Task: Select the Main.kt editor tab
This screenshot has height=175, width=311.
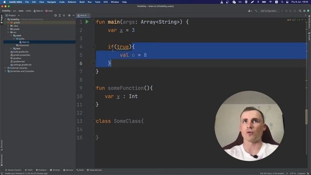Action: pyautogui.click(x=83, y=15)
